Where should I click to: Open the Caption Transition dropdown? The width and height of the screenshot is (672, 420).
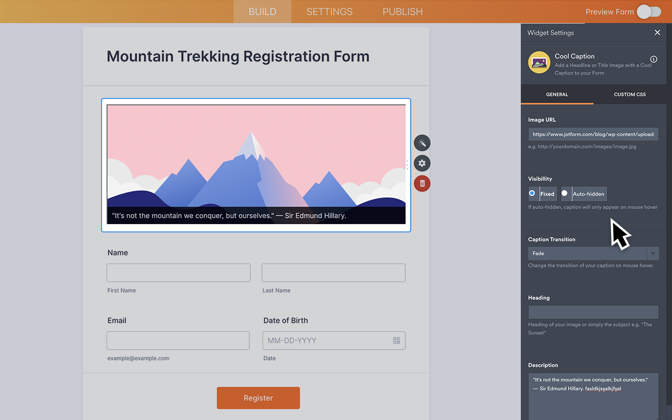[593, 254]
